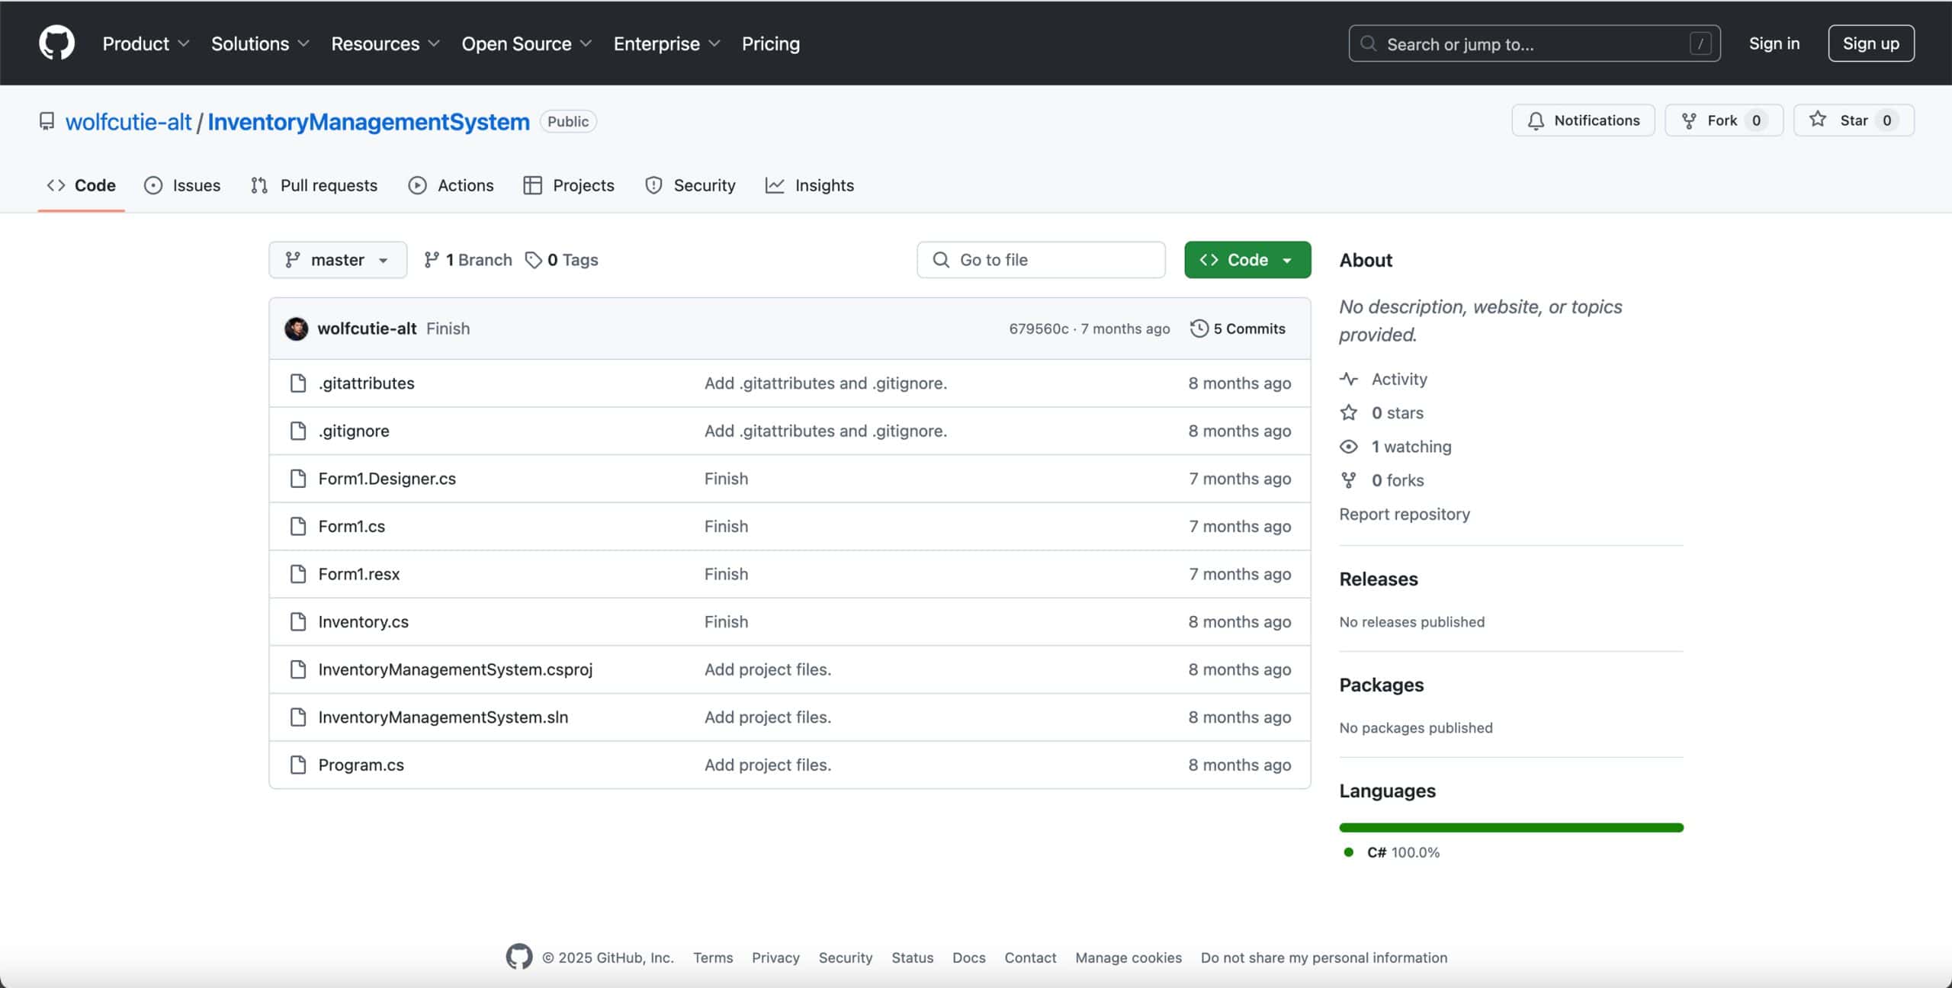Image resolution: width=1952 pixels, height=988 pixels.
Task: Open the Program.cs file name
Action: pyautogui.click(x=361, y=765)
